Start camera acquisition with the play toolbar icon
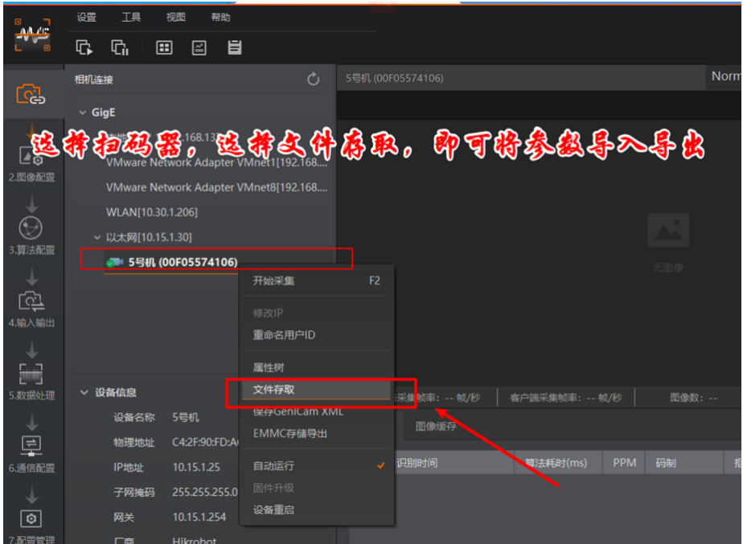 (83, 47)
